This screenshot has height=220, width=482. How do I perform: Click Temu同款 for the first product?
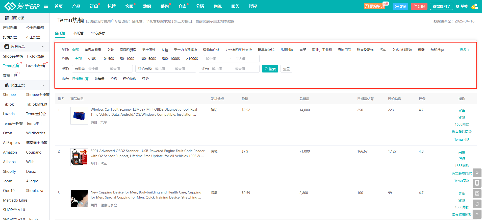[x=462, y=139]
